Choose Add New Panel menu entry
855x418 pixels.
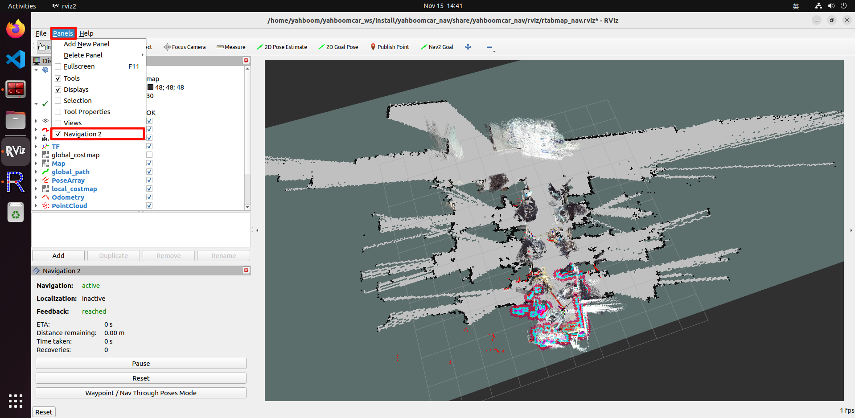(86, 44)
